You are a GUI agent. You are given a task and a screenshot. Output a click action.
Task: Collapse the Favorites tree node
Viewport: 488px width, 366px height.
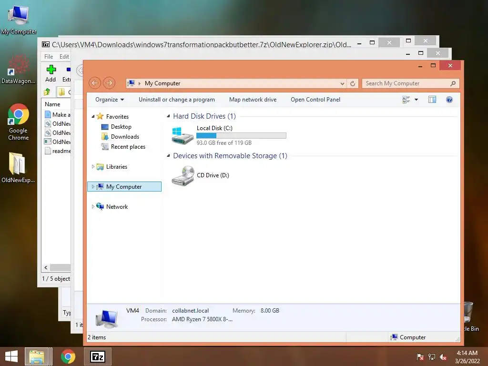click(93, 116)
